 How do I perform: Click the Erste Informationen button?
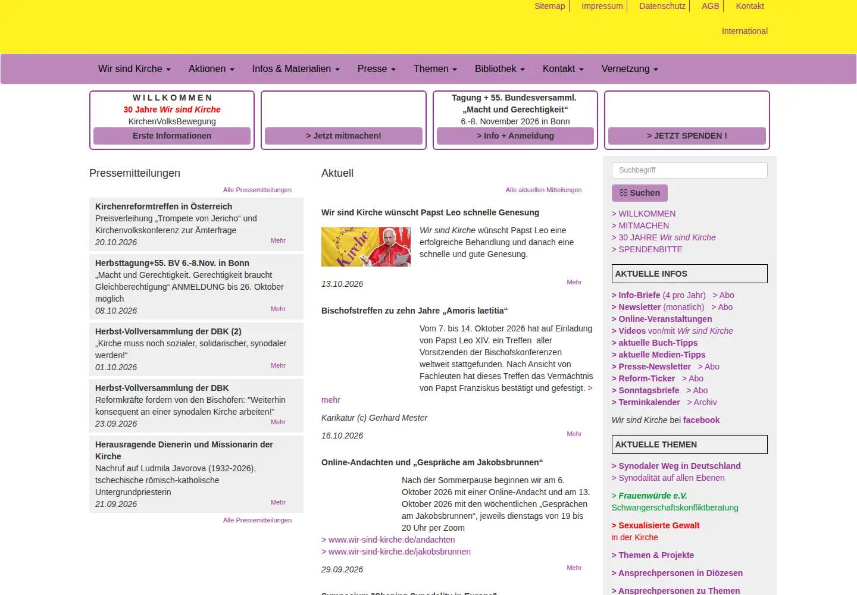172,136
